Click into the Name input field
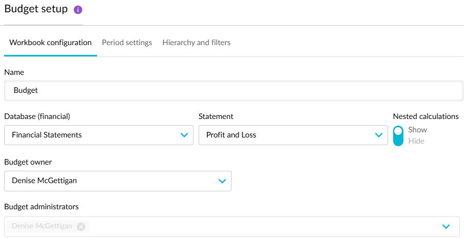The height and width of the screenshot is (238, 464). tap(234, 90)
